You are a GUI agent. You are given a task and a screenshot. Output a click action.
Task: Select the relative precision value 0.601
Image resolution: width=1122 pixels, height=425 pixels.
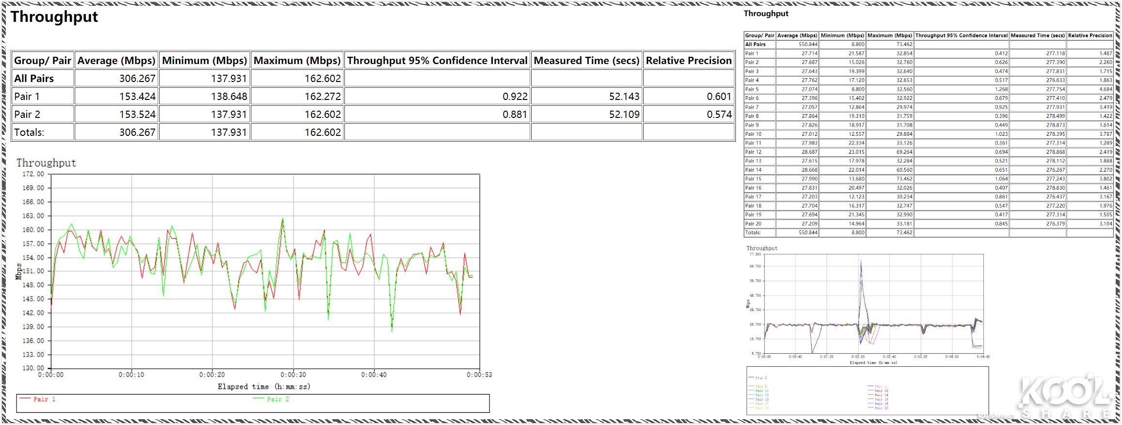tap(719, 97)
